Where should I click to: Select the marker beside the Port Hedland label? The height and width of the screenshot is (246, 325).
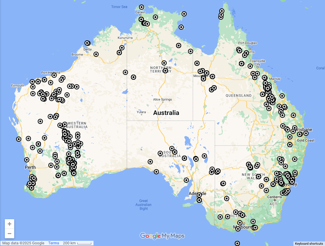pyautogui.click(x=54, y=75)
